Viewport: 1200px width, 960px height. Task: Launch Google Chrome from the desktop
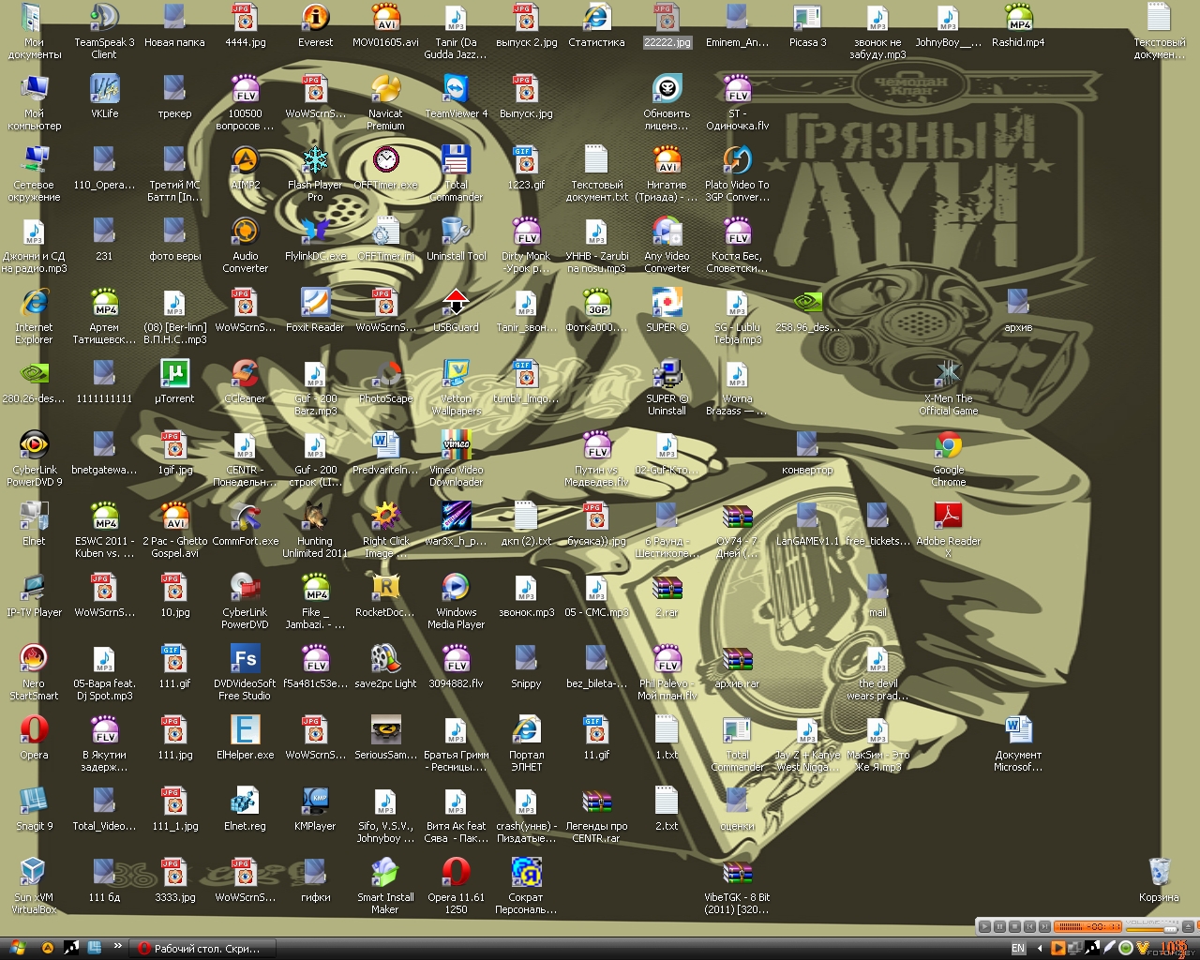(948, 458)
